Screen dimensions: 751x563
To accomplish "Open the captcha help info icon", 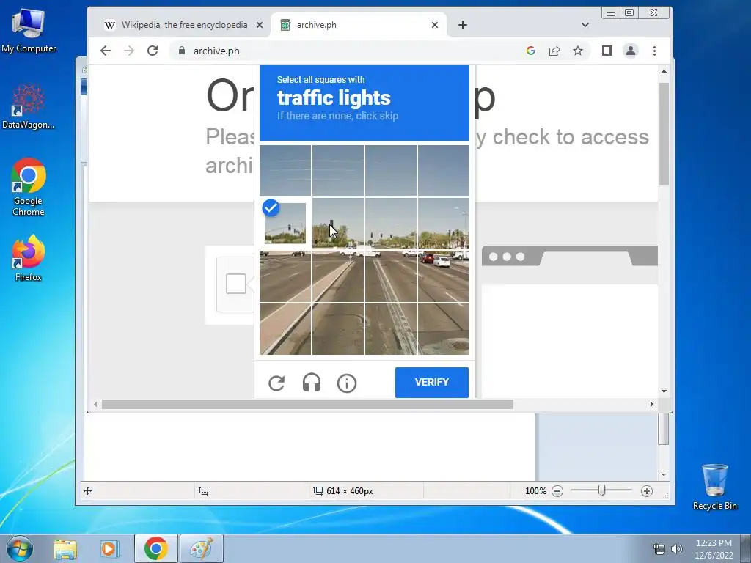I will click(x=347, y=383).
